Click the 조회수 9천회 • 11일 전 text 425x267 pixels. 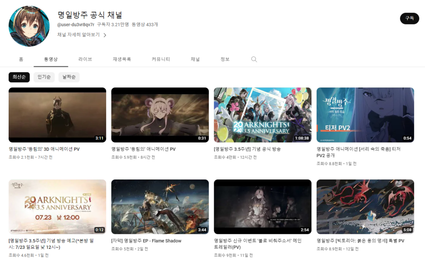[x=233, y=255]
